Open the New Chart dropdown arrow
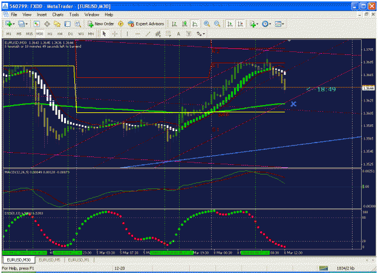The width and height of the screenshot is (378, 273). click(13, 24)
